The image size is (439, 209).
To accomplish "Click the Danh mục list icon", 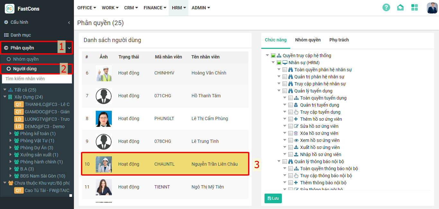I will tap(6, 35).
